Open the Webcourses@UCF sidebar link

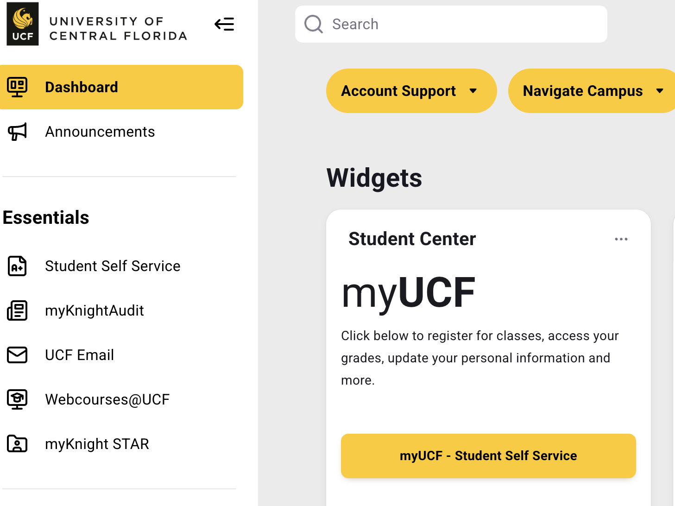(x=107, y=399)
